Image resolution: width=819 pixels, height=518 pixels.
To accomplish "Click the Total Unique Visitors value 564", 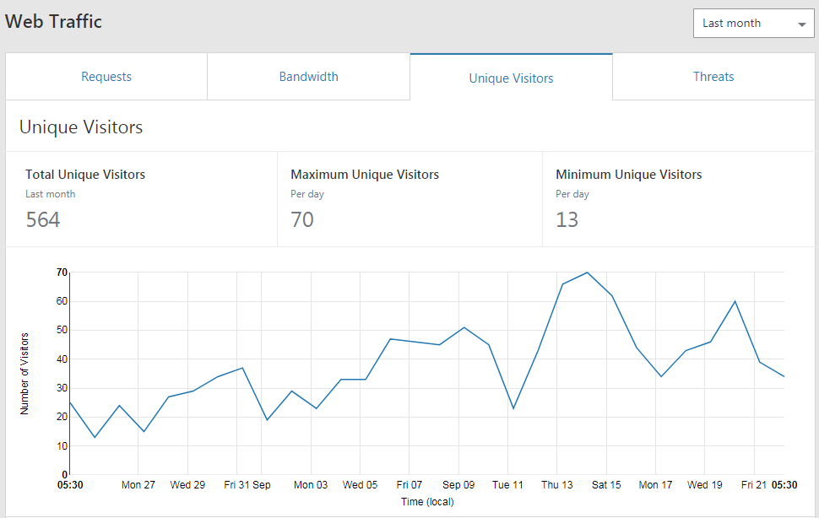I will tap(43, 220).
